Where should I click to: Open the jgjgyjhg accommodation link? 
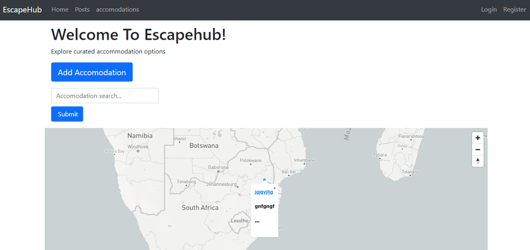(264, 192)
